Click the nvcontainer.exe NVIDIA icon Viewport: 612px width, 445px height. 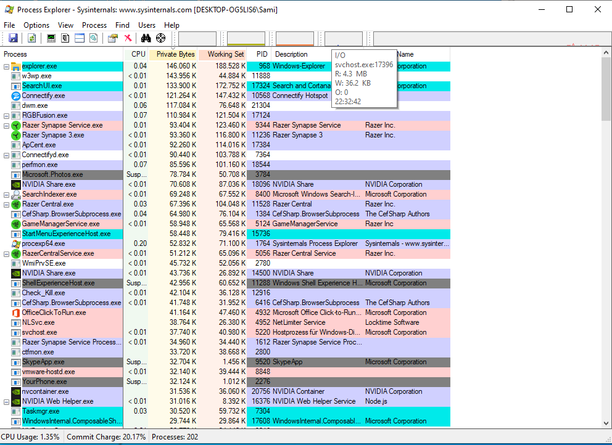15,391
